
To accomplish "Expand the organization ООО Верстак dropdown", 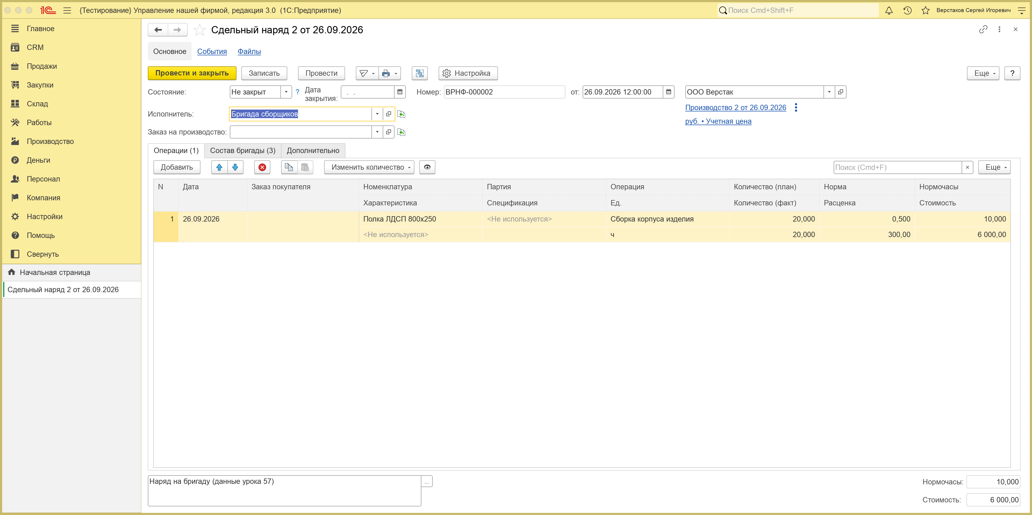I will tap(829, 92).
